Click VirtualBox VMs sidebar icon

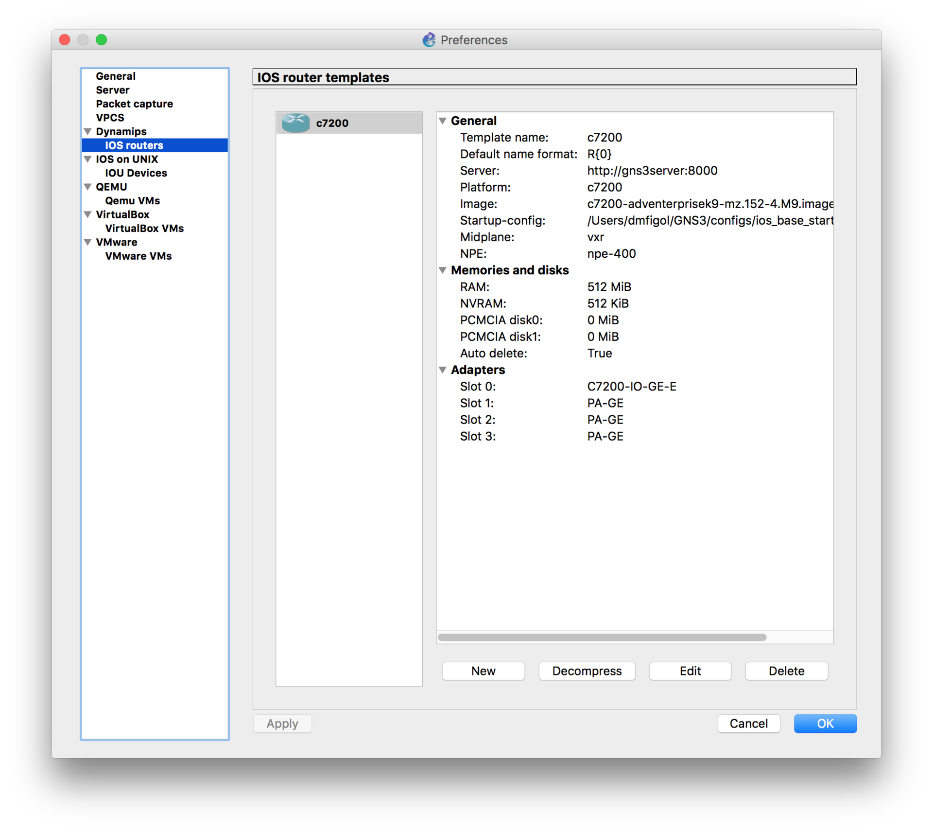click(144, 228)
